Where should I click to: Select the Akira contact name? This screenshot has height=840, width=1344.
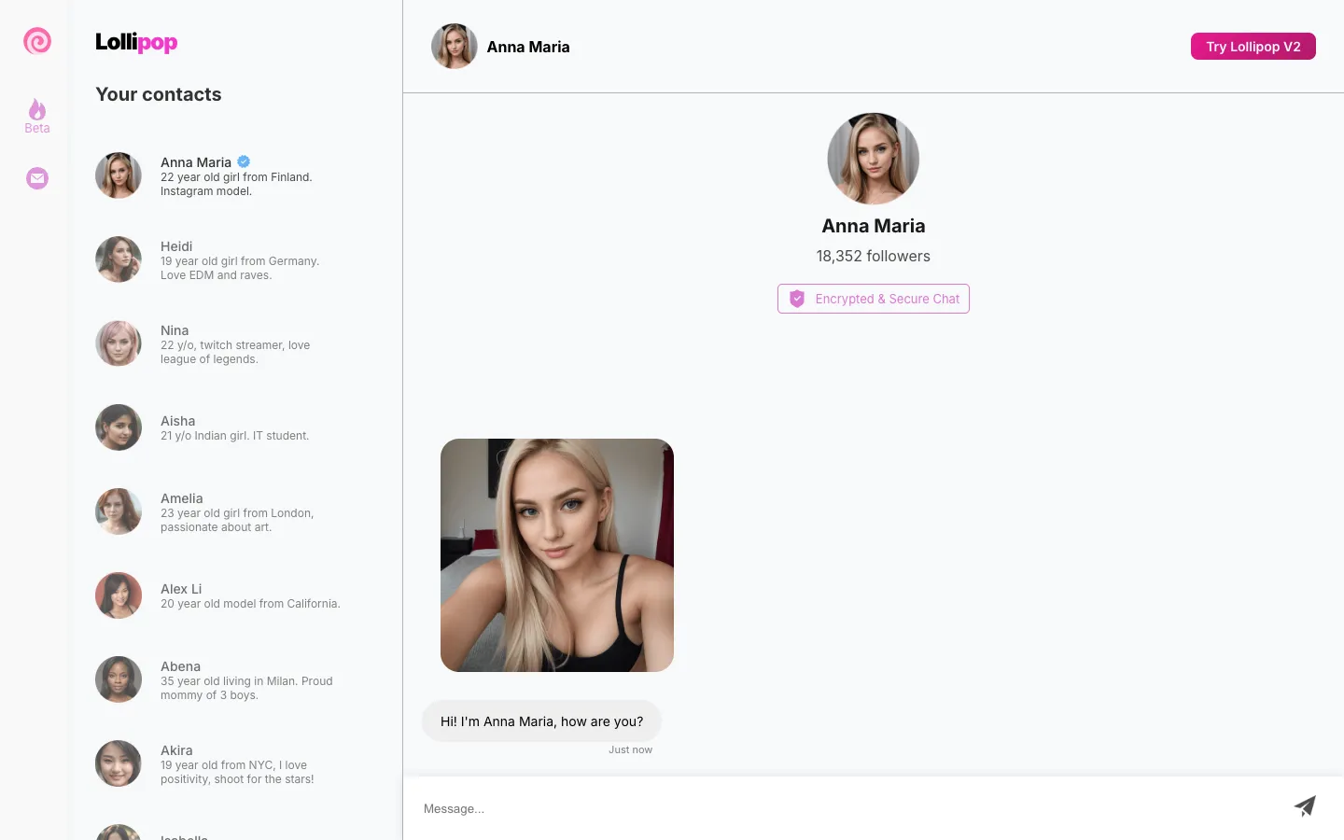tap(176, 750)
